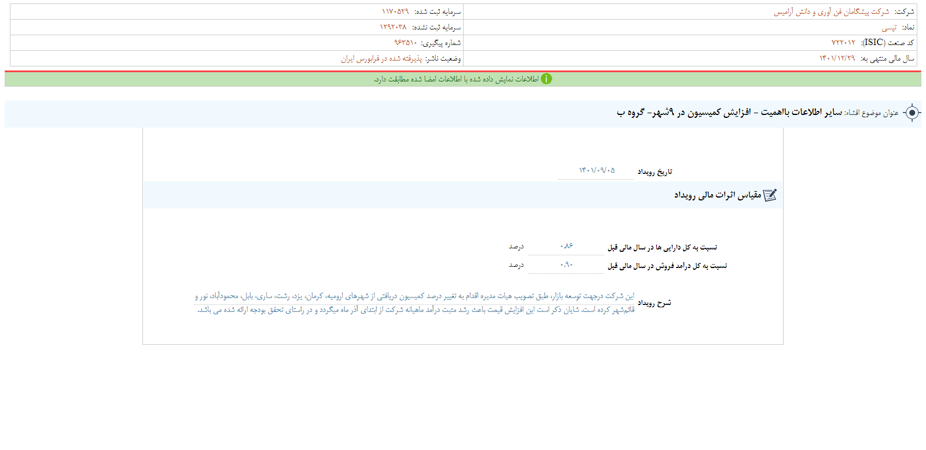Image resolution: width=926 pixels, height=450 pixels.
Task: Click the event date field ۱۴۰۱/۰۹/۰۵
Action: pyautogui.click(x=596, y=171)
